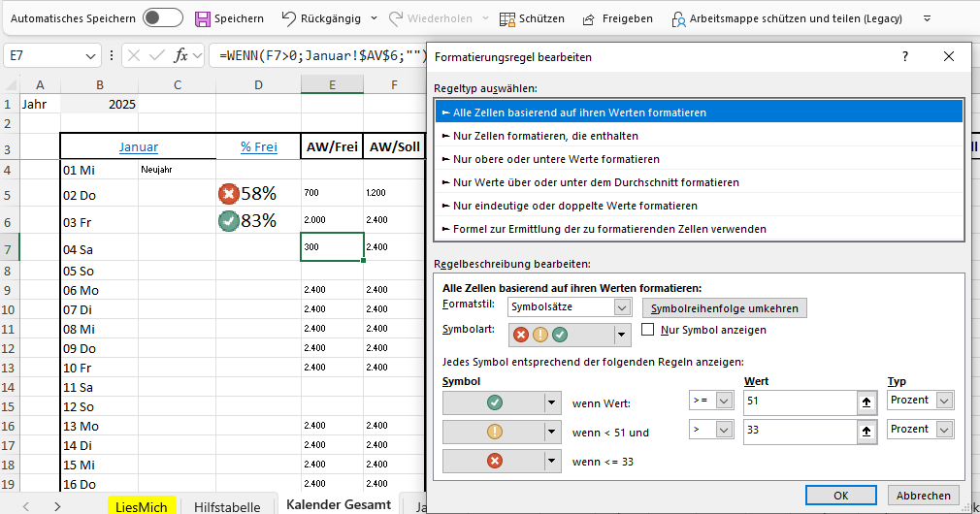Open the > operator dropdown in second row
Screen dimensions: 980x514
tap(724, 430)
